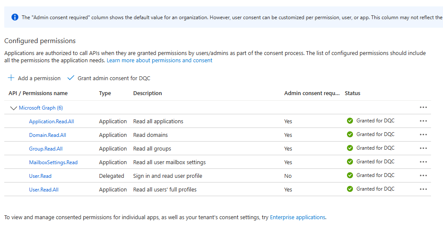This screenshot has height=226, width=443.
Task: Collapse the Microsoft Graph permissions group
Action: [x=13, y=108]
